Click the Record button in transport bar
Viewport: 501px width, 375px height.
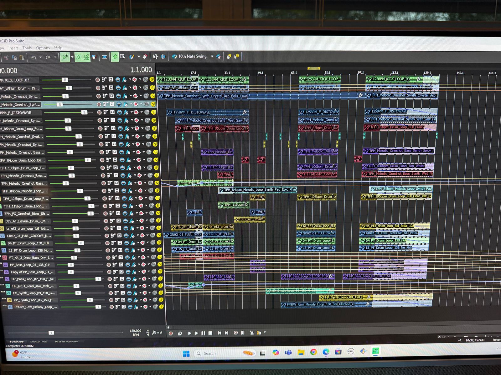click(171, 333)
